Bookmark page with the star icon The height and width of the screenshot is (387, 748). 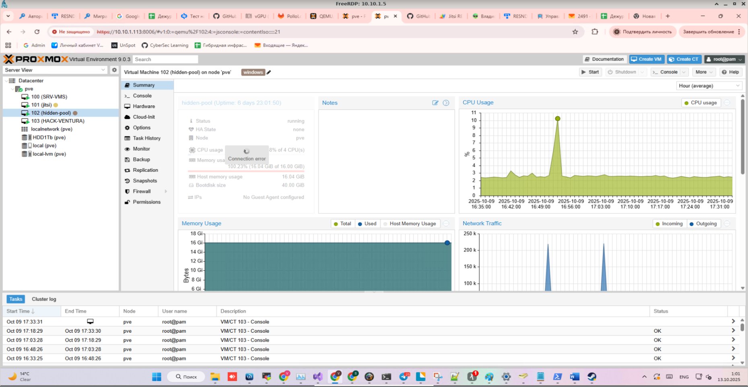(575, 32)
